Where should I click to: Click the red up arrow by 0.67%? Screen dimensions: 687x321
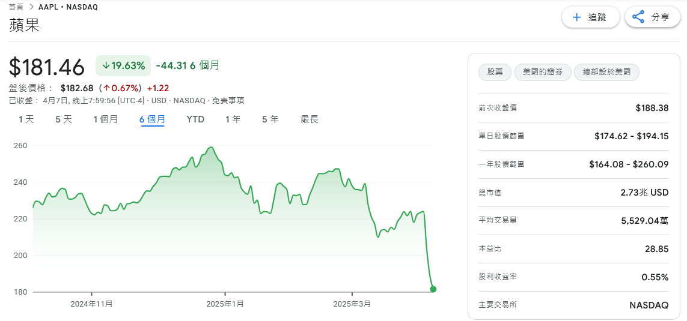106,88
